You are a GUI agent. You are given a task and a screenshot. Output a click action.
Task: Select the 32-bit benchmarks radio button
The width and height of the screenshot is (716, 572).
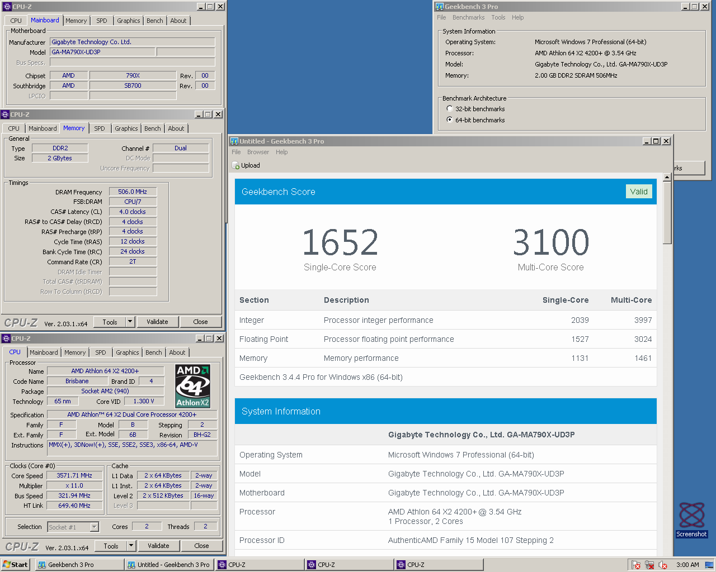tap(450, 109)
